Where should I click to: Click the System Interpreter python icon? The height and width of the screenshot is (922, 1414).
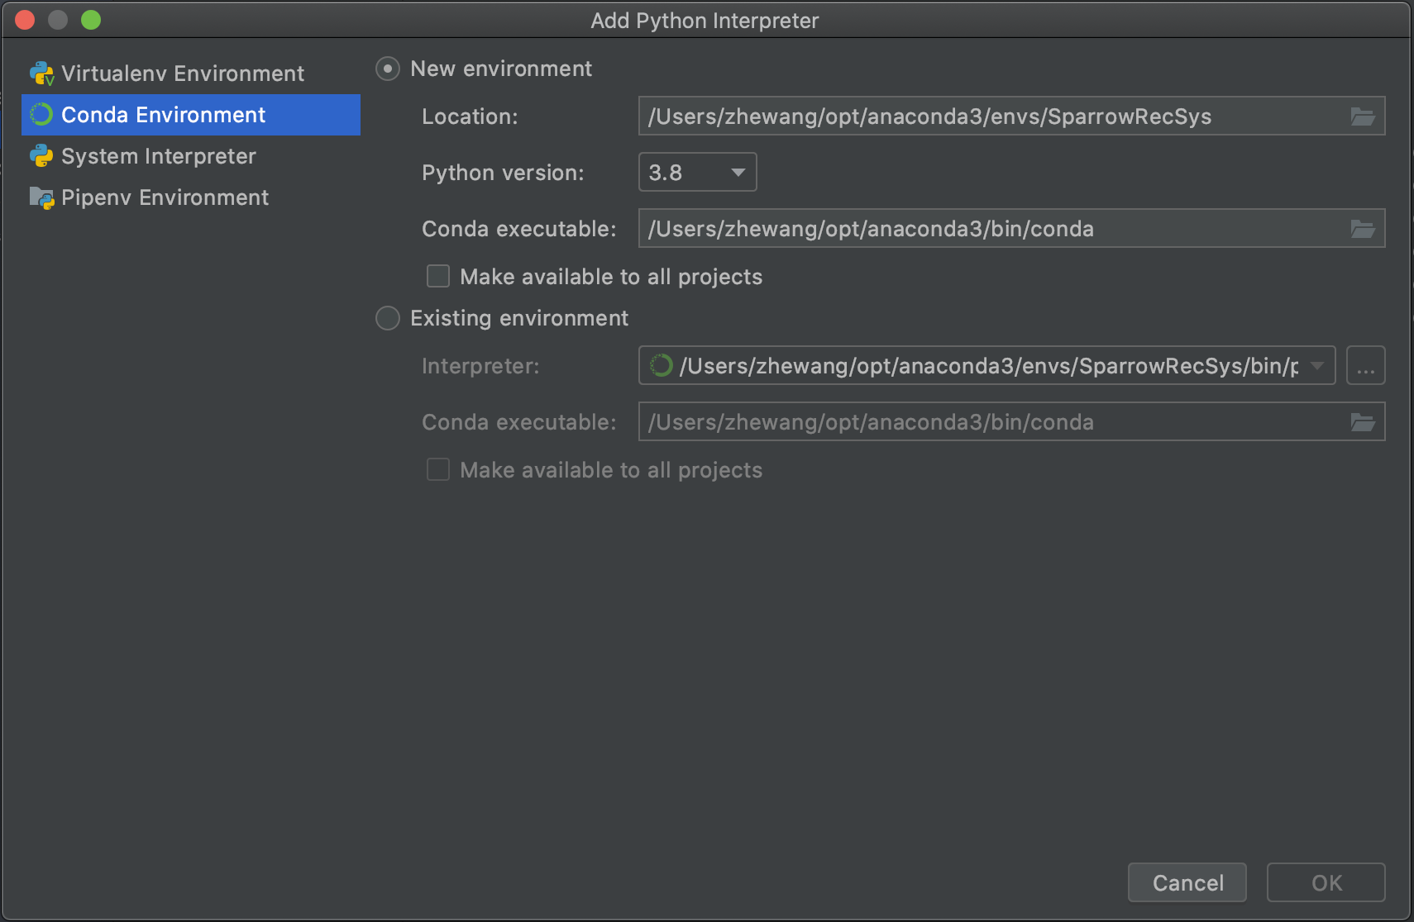click(x=41, y=156)
